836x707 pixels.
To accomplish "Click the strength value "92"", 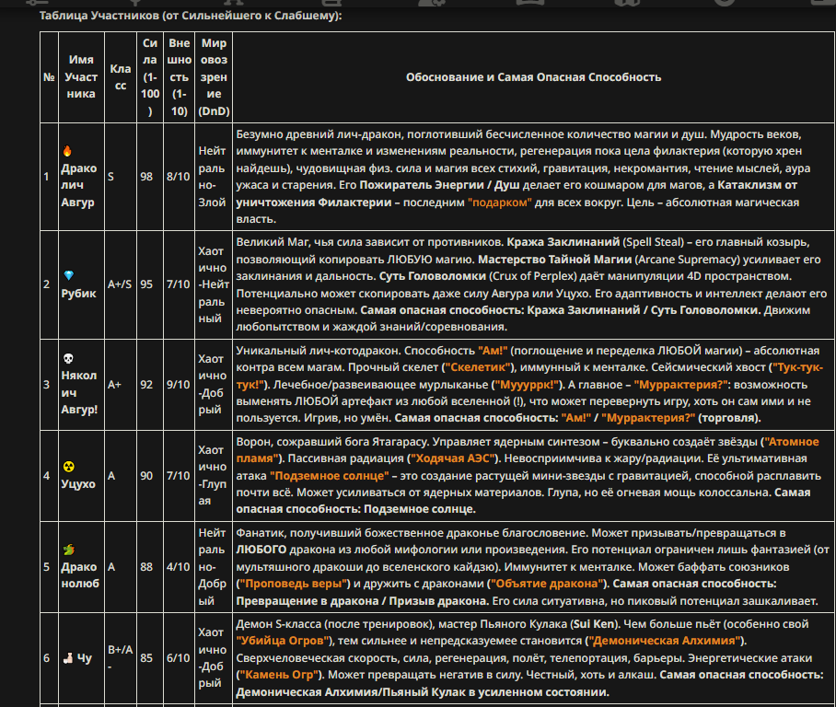I will [146, 385].
